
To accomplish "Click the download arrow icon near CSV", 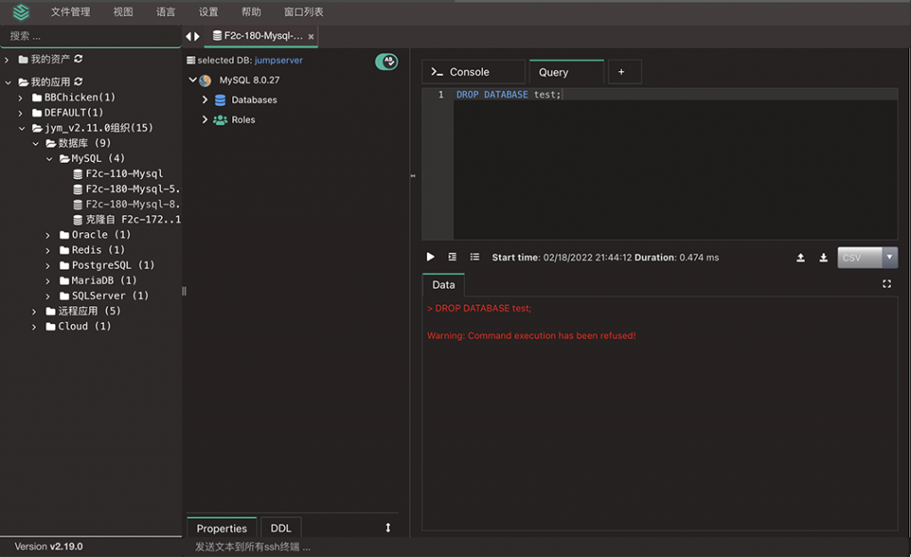I will coord(823,257).
